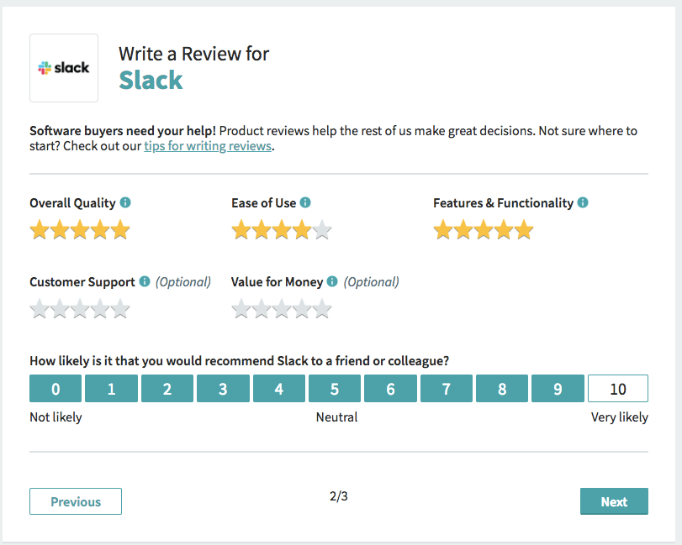
Task: Go back with the Previous button
Action: tap(76, 501)
